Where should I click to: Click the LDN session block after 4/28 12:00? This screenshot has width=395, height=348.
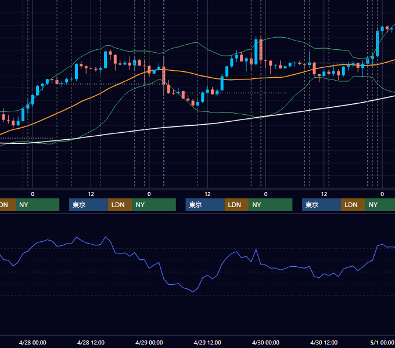point(120,205)
